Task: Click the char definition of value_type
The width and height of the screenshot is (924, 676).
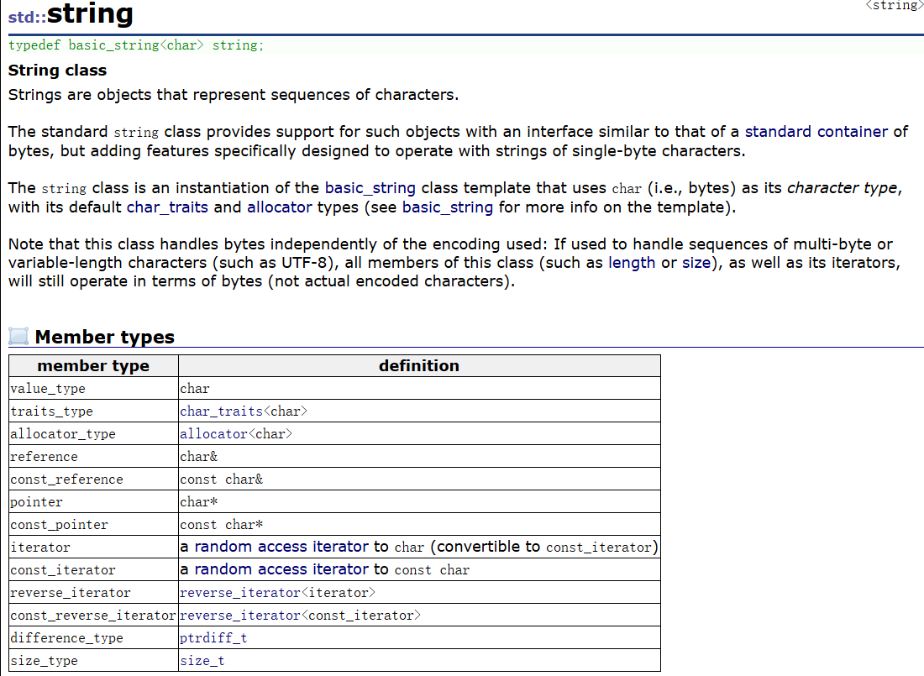Action: [419, 389]
